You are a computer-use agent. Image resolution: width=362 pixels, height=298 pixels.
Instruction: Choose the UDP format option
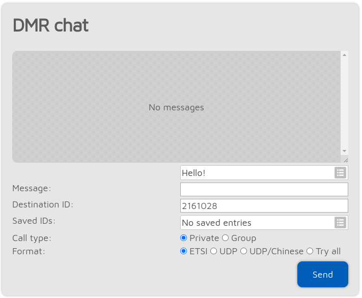coord(213,251)
